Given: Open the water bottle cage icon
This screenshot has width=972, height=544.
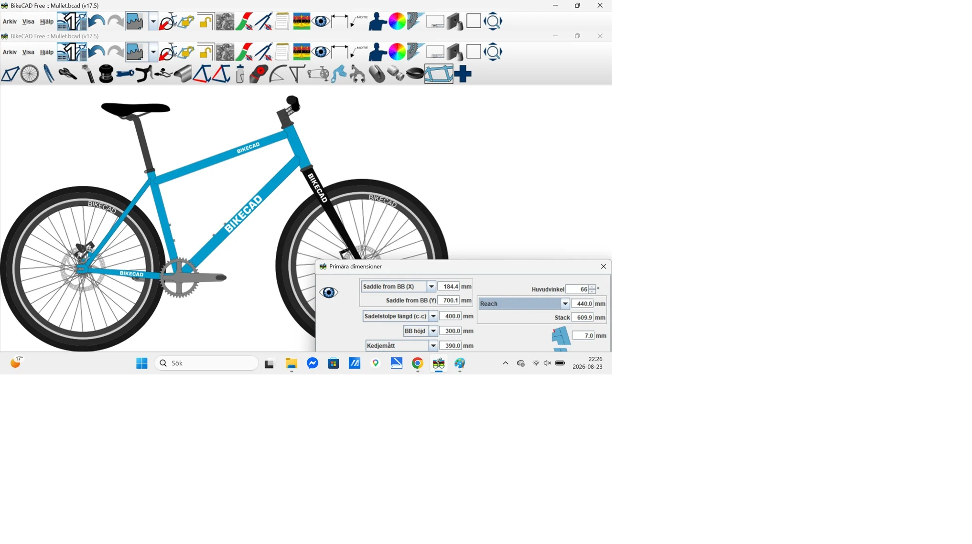Looking at the screenshot, I should [240, 74].
